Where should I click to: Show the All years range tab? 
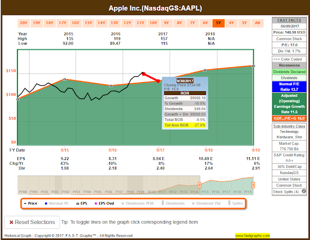coord(257,23)
